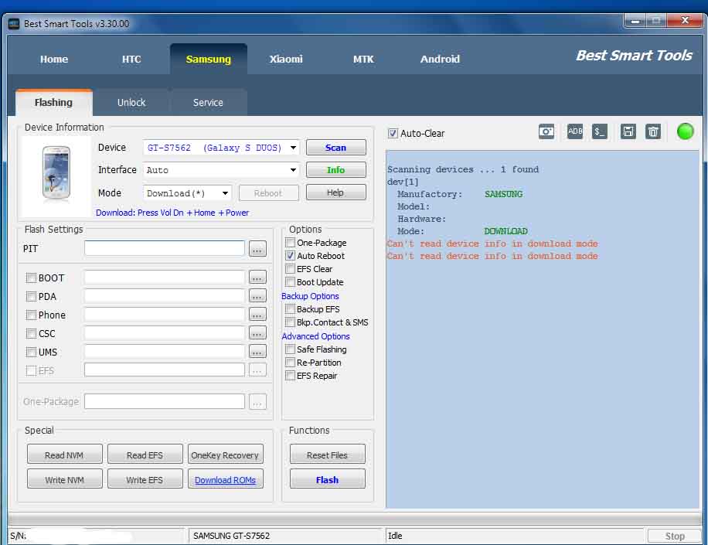Image resolution: width=708 pixels, height=545 pixels.
Task: Check the Phone checkbox
Action: (x=31, y=315)
